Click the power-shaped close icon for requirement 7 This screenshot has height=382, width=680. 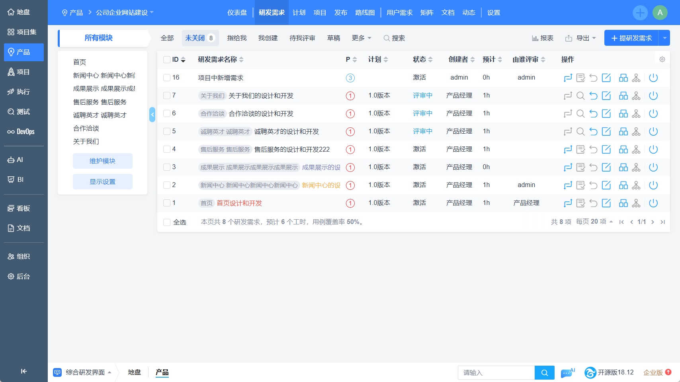[x=653, y=96]
